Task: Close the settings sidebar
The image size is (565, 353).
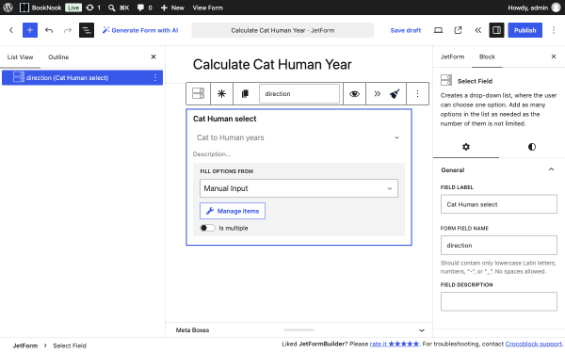Action: pyautogui.click(x=554, y=56)
